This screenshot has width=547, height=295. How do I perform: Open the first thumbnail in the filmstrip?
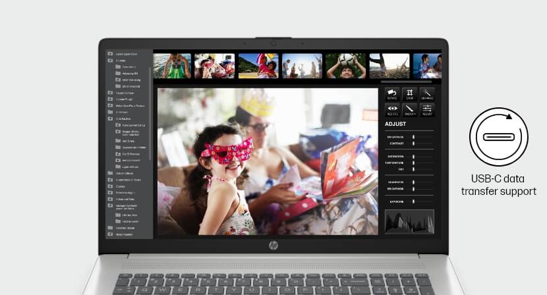pyautogui.click(x=172, y=66)
